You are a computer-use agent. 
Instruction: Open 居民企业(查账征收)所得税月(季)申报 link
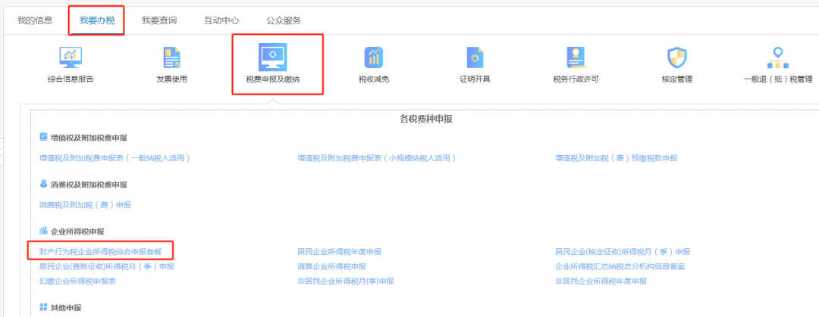tap(107, 266)
